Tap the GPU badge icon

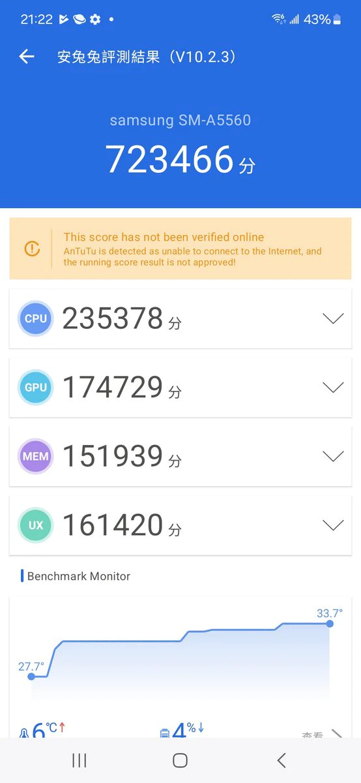36,387
